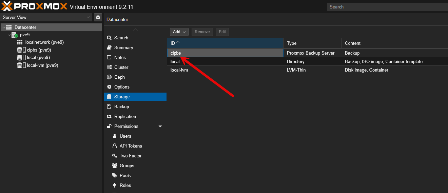This screenshot has height=193, width=448.
Task: Click the Users person icon
Action: point(114,136)
